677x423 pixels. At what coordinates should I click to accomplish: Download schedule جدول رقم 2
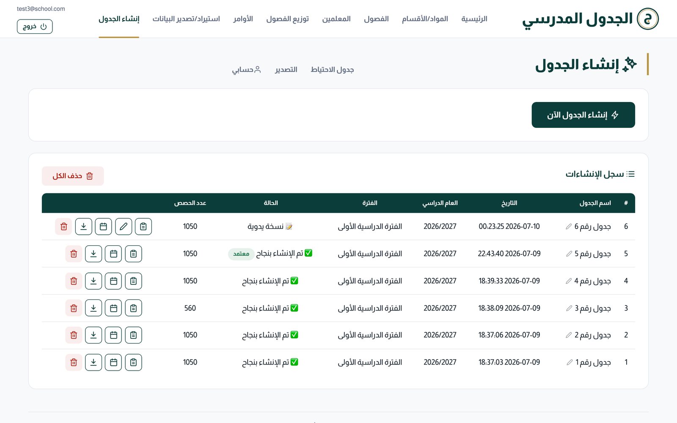tap(94, 335)
